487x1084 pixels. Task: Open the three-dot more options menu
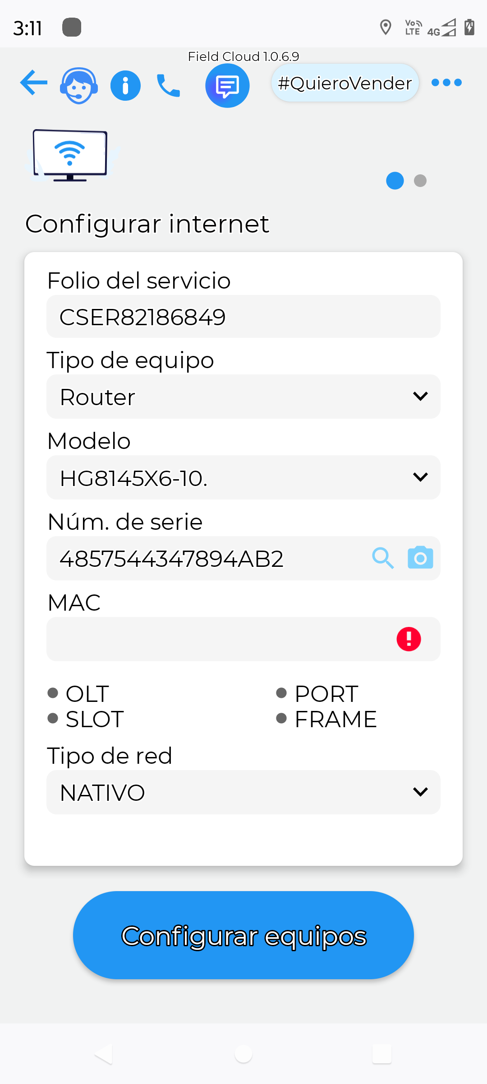(446, 83)
